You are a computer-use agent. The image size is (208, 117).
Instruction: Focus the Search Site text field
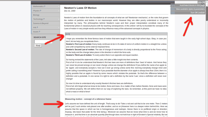[x=43, y=42]
